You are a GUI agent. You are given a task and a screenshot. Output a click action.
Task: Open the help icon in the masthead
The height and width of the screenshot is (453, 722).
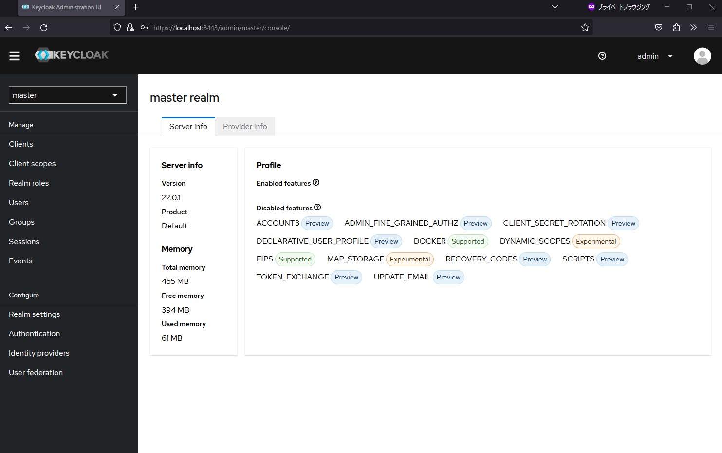point(602,56)
